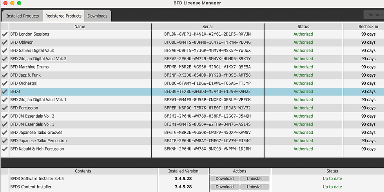384x192 pixels.
Task: Click the Authorized status of BFD Percussion
Action: [x=303, y=108]
